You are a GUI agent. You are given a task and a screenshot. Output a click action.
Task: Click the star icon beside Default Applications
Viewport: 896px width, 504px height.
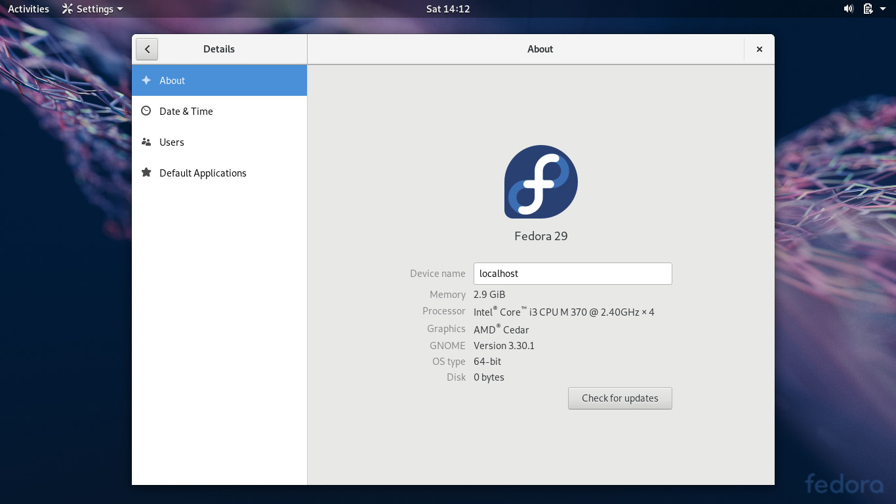(x=146, y=173)
